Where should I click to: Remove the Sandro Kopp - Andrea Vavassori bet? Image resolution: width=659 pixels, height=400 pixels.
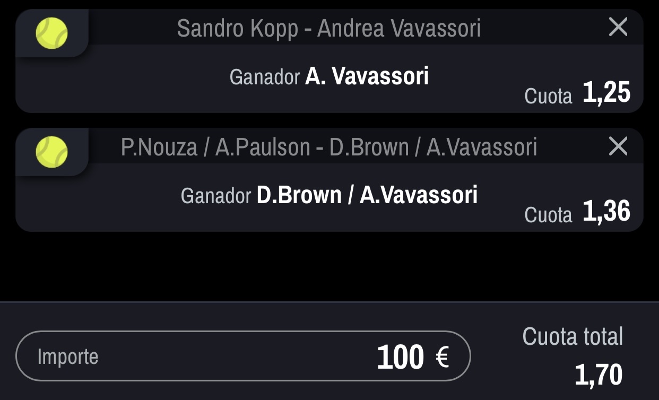(618, 27)
